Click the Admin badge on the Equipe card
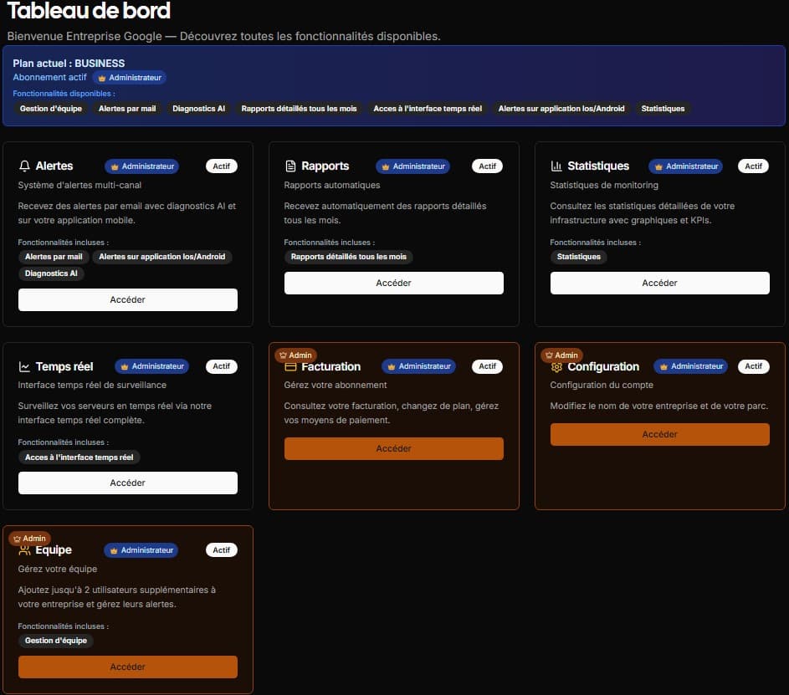Screen dimensions: 789x695 pyautogui.click(x=30, y=539)
